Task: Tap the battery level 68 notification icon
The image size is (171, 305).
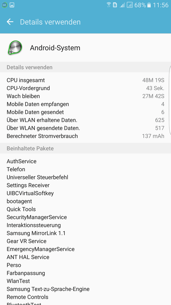Action: (4, 5)
